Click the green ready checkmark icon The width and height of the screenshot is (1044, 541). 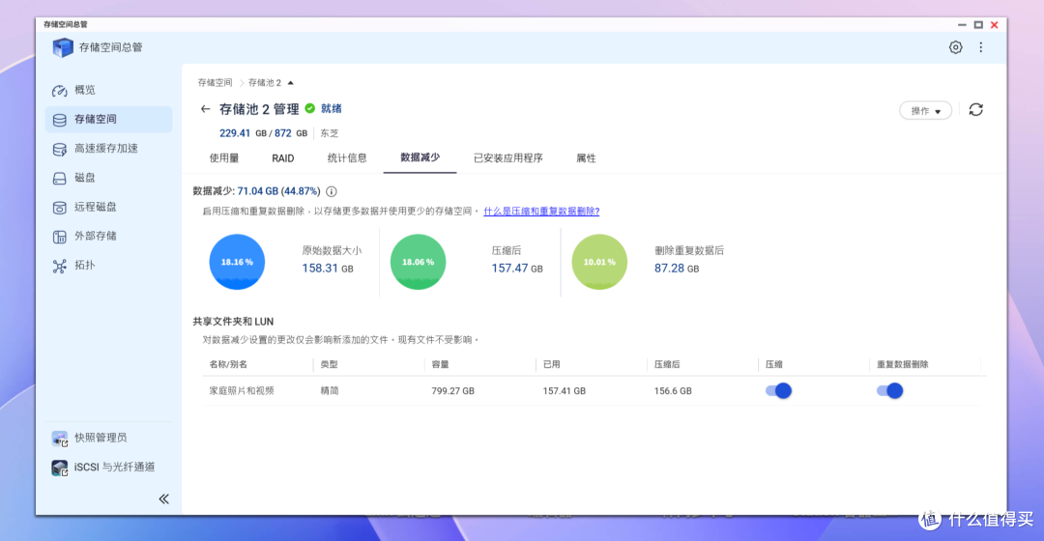tap(310, 108)
